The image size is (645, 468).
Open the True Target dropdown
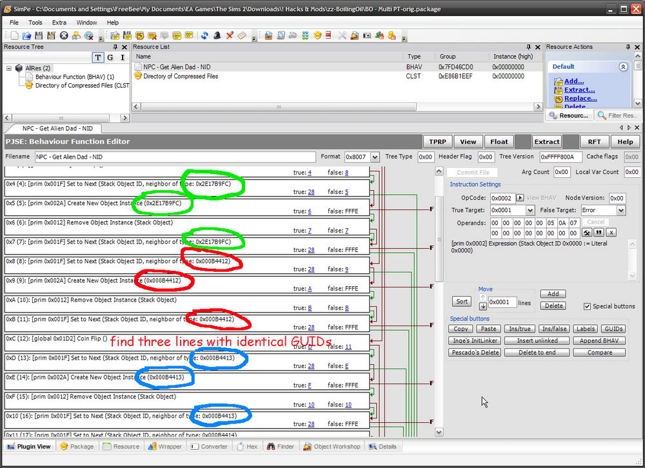pos(530,210)
